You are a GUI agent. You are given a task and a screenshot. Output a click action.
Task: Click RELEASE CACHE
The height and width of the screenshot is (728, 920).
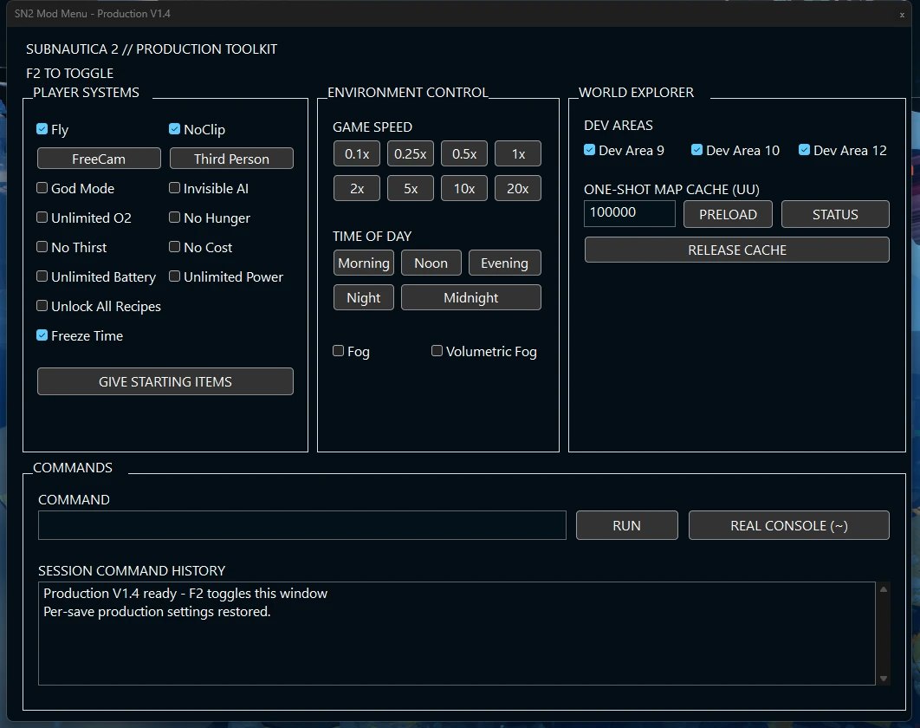tap(737, 250)
